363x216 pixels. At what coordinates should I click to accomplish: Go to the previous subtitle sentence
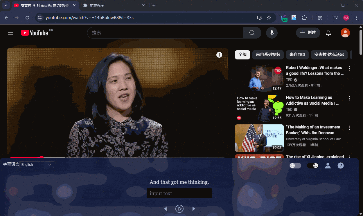point(166,209)
